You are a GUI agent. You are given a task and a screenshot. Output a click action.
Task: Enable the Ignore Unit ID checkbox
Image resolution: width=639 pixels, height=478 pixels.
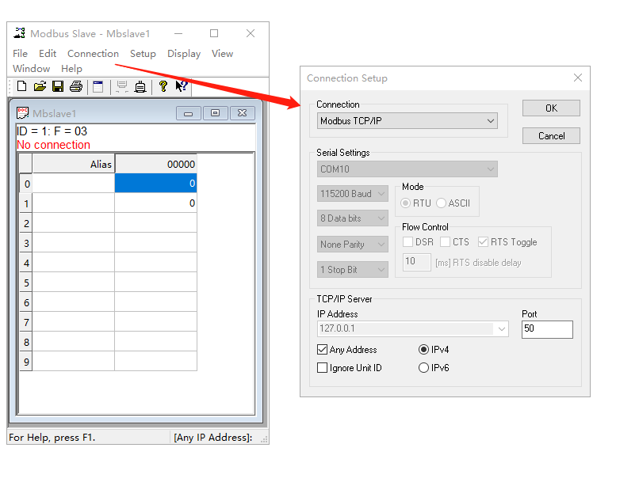tap(323, 368)
